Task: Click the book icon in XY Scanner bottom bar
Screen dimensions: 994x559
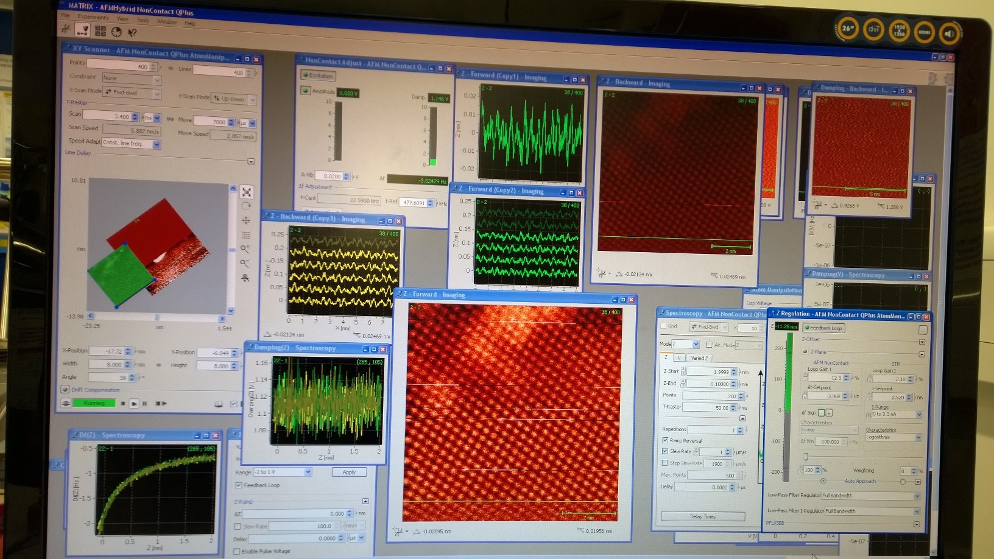Action: point(219,404)
